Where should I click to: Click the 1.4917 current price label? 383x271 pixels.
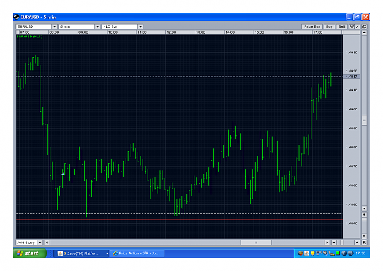[x=352, y=77]
